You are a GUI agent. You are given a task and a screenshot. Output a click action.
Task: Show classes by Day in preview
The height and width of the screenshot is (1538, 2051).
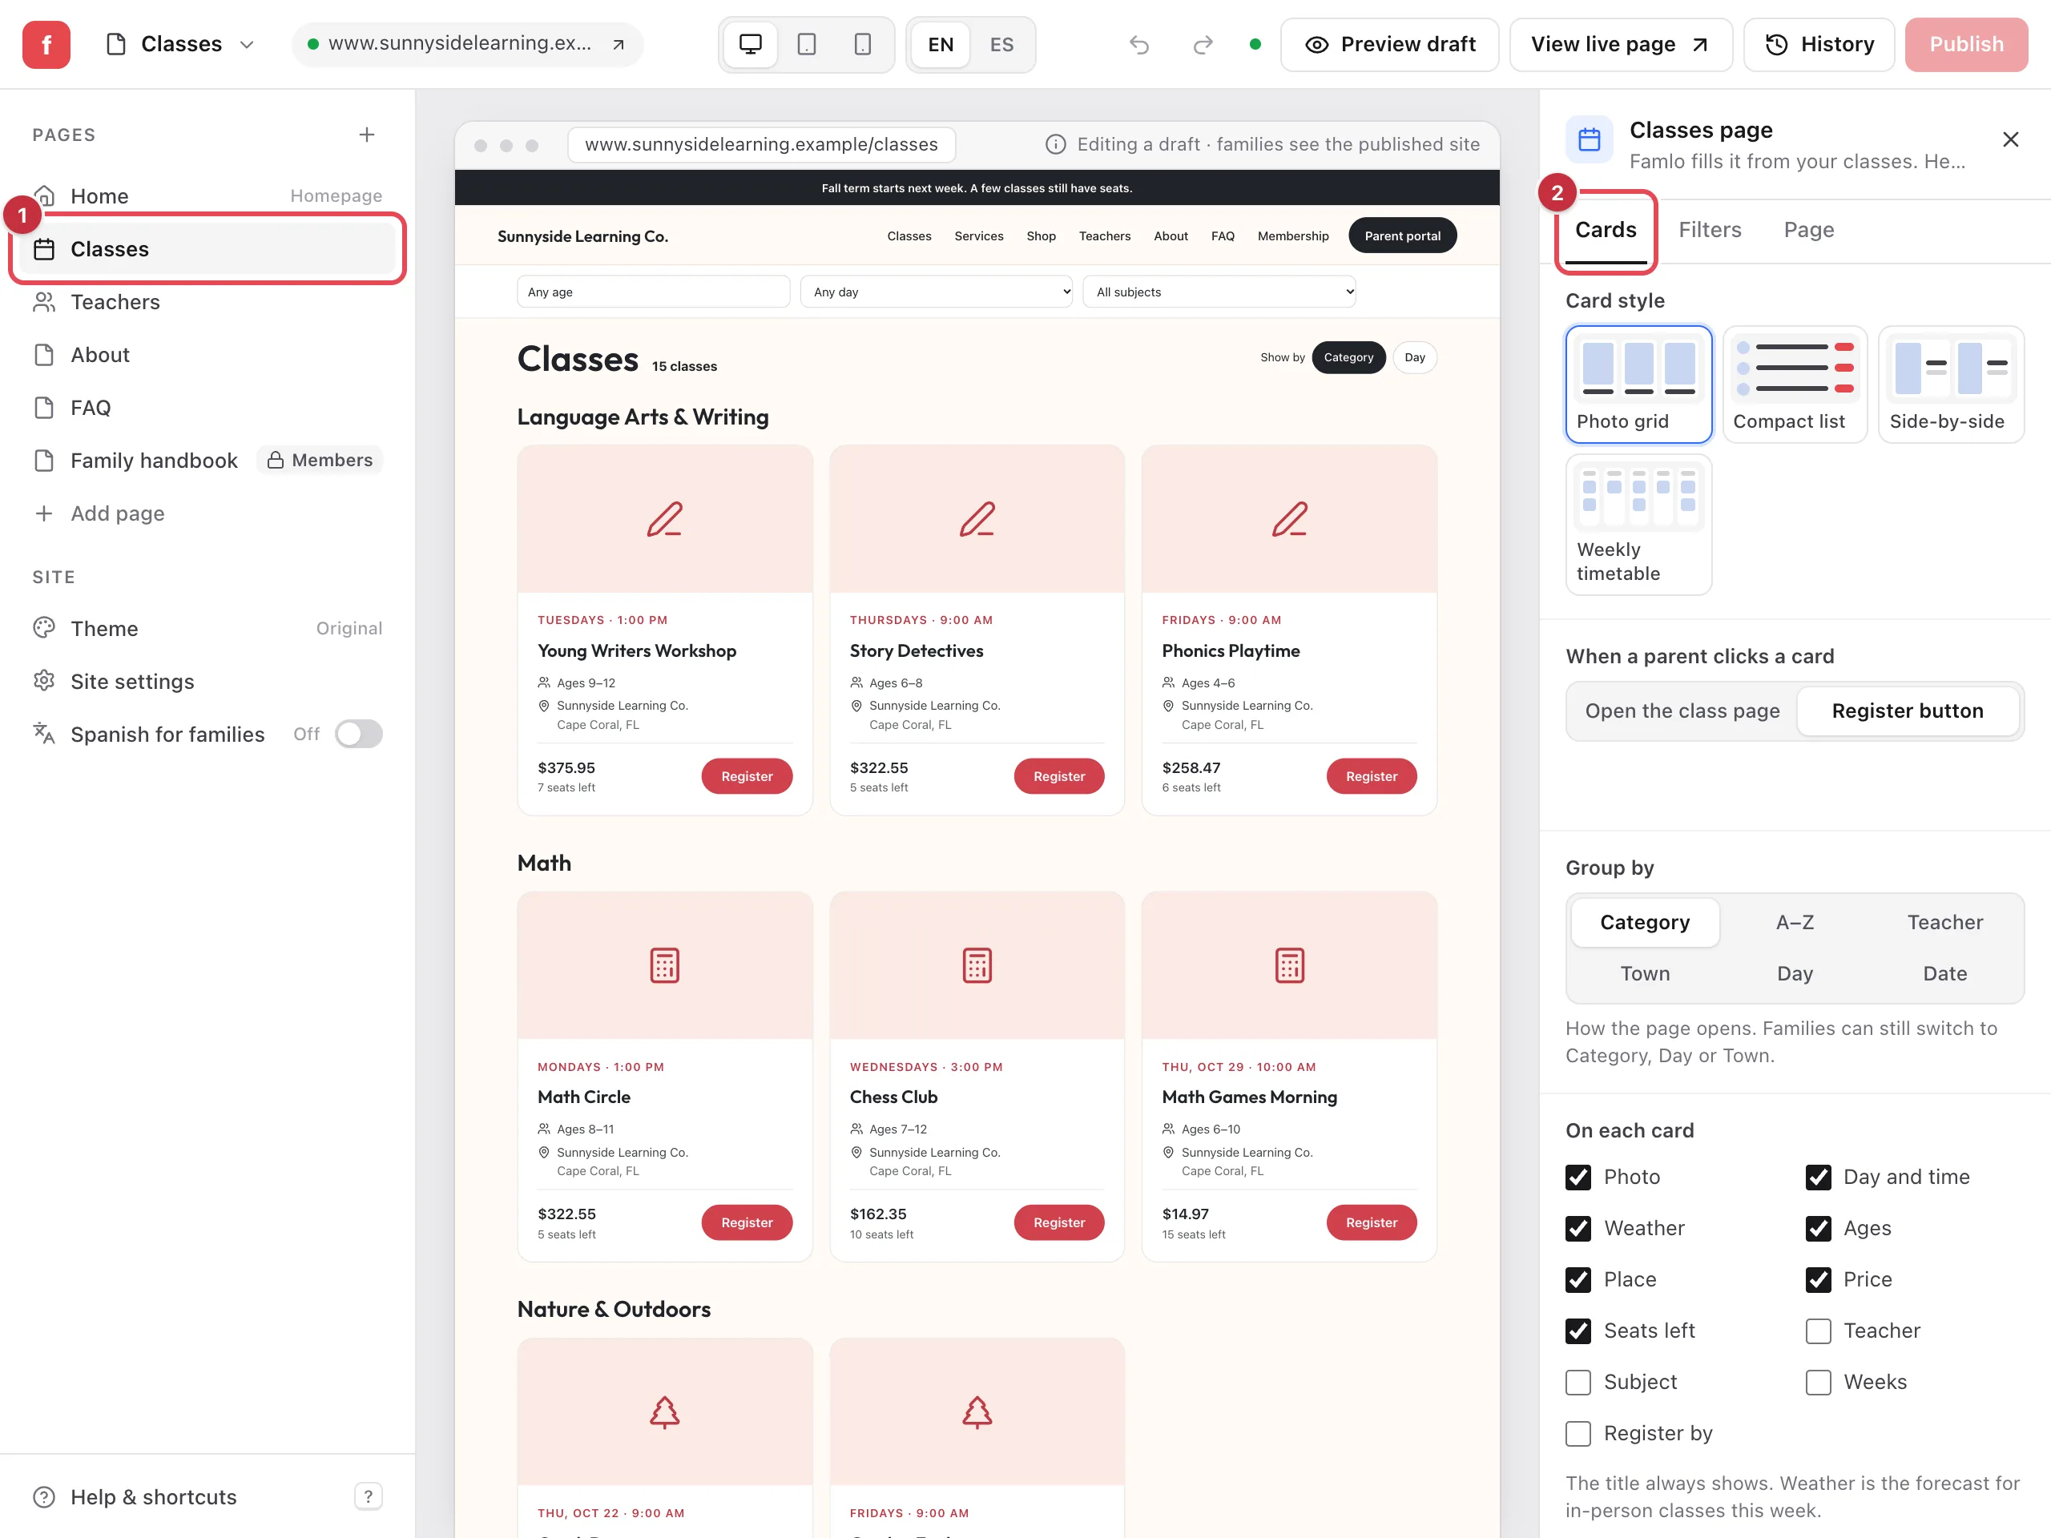1414,358
